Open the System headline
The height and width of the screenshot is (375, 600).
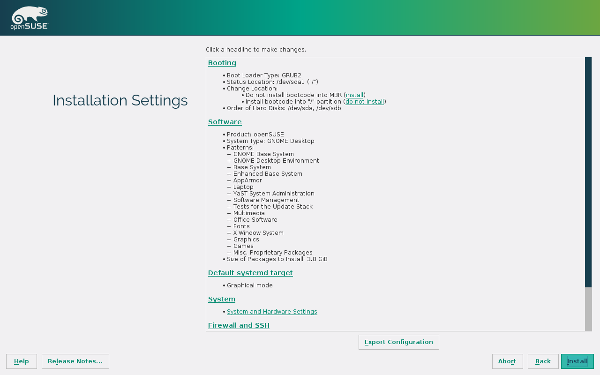(x=221, y=299)
